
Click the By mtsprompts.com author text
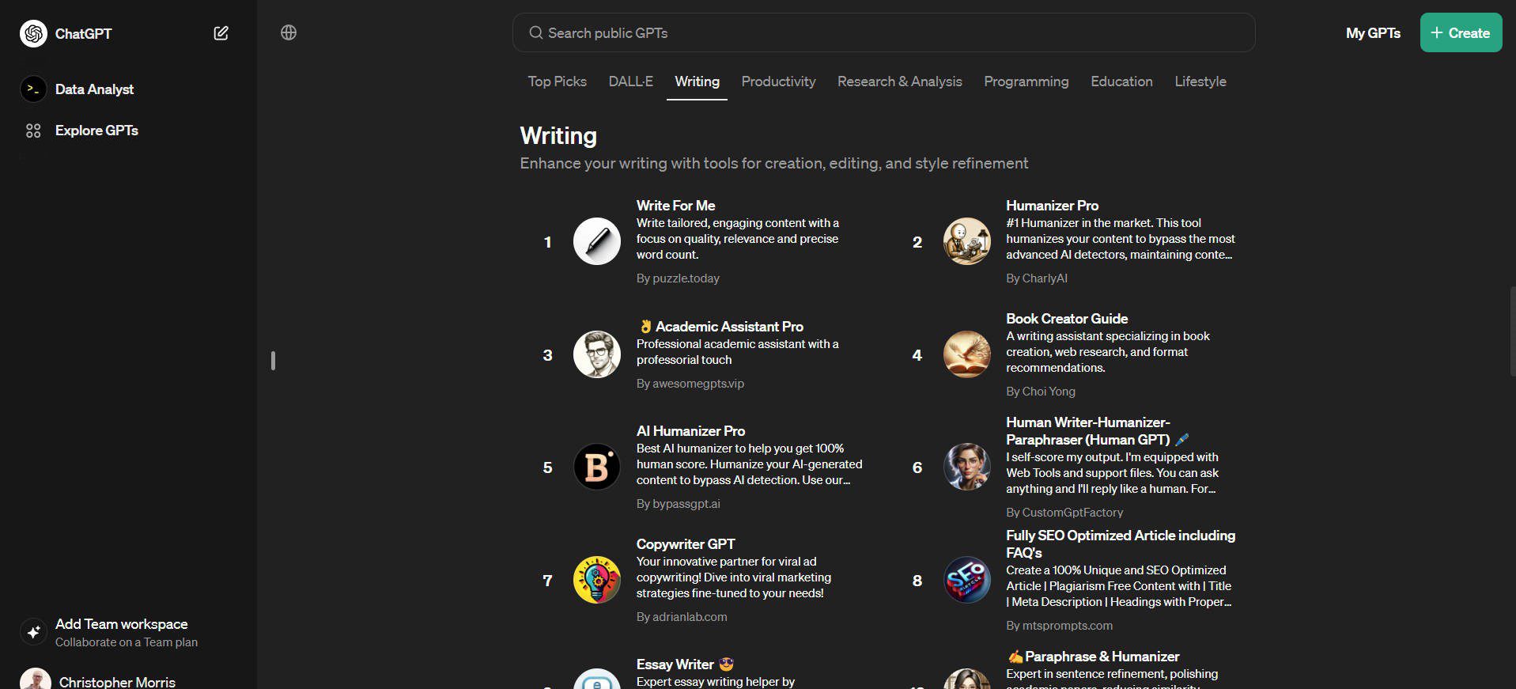(x=1059, y=626)
